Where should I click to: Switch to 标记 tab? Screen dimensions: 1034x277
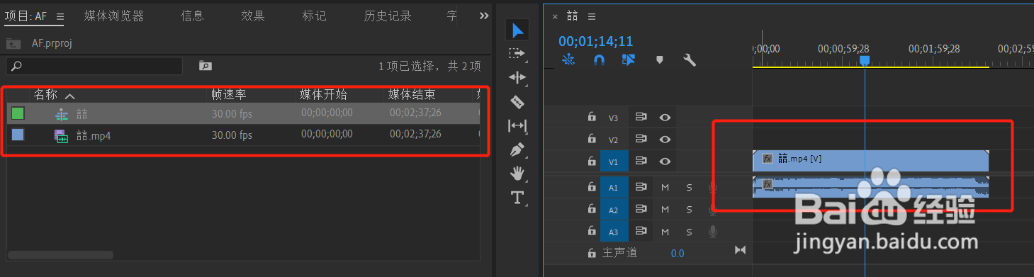tap(314, 16)
